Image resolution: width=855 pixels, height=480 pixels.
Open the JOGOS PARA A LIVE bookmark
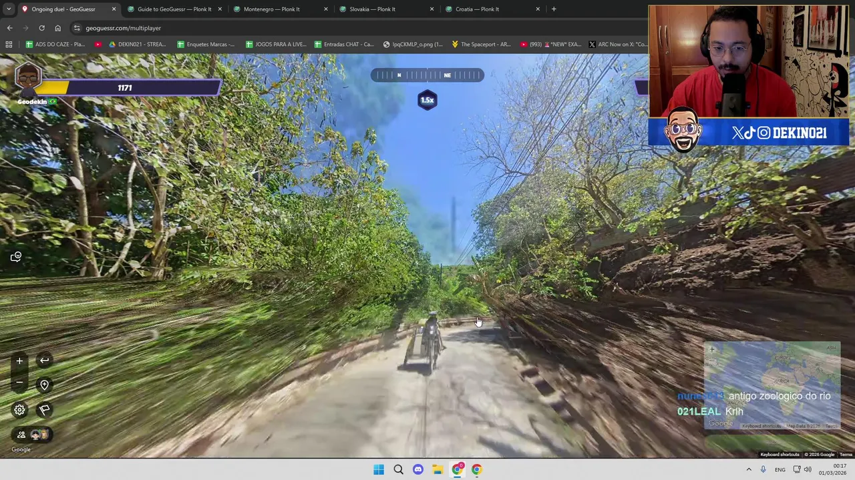(276, 45)
